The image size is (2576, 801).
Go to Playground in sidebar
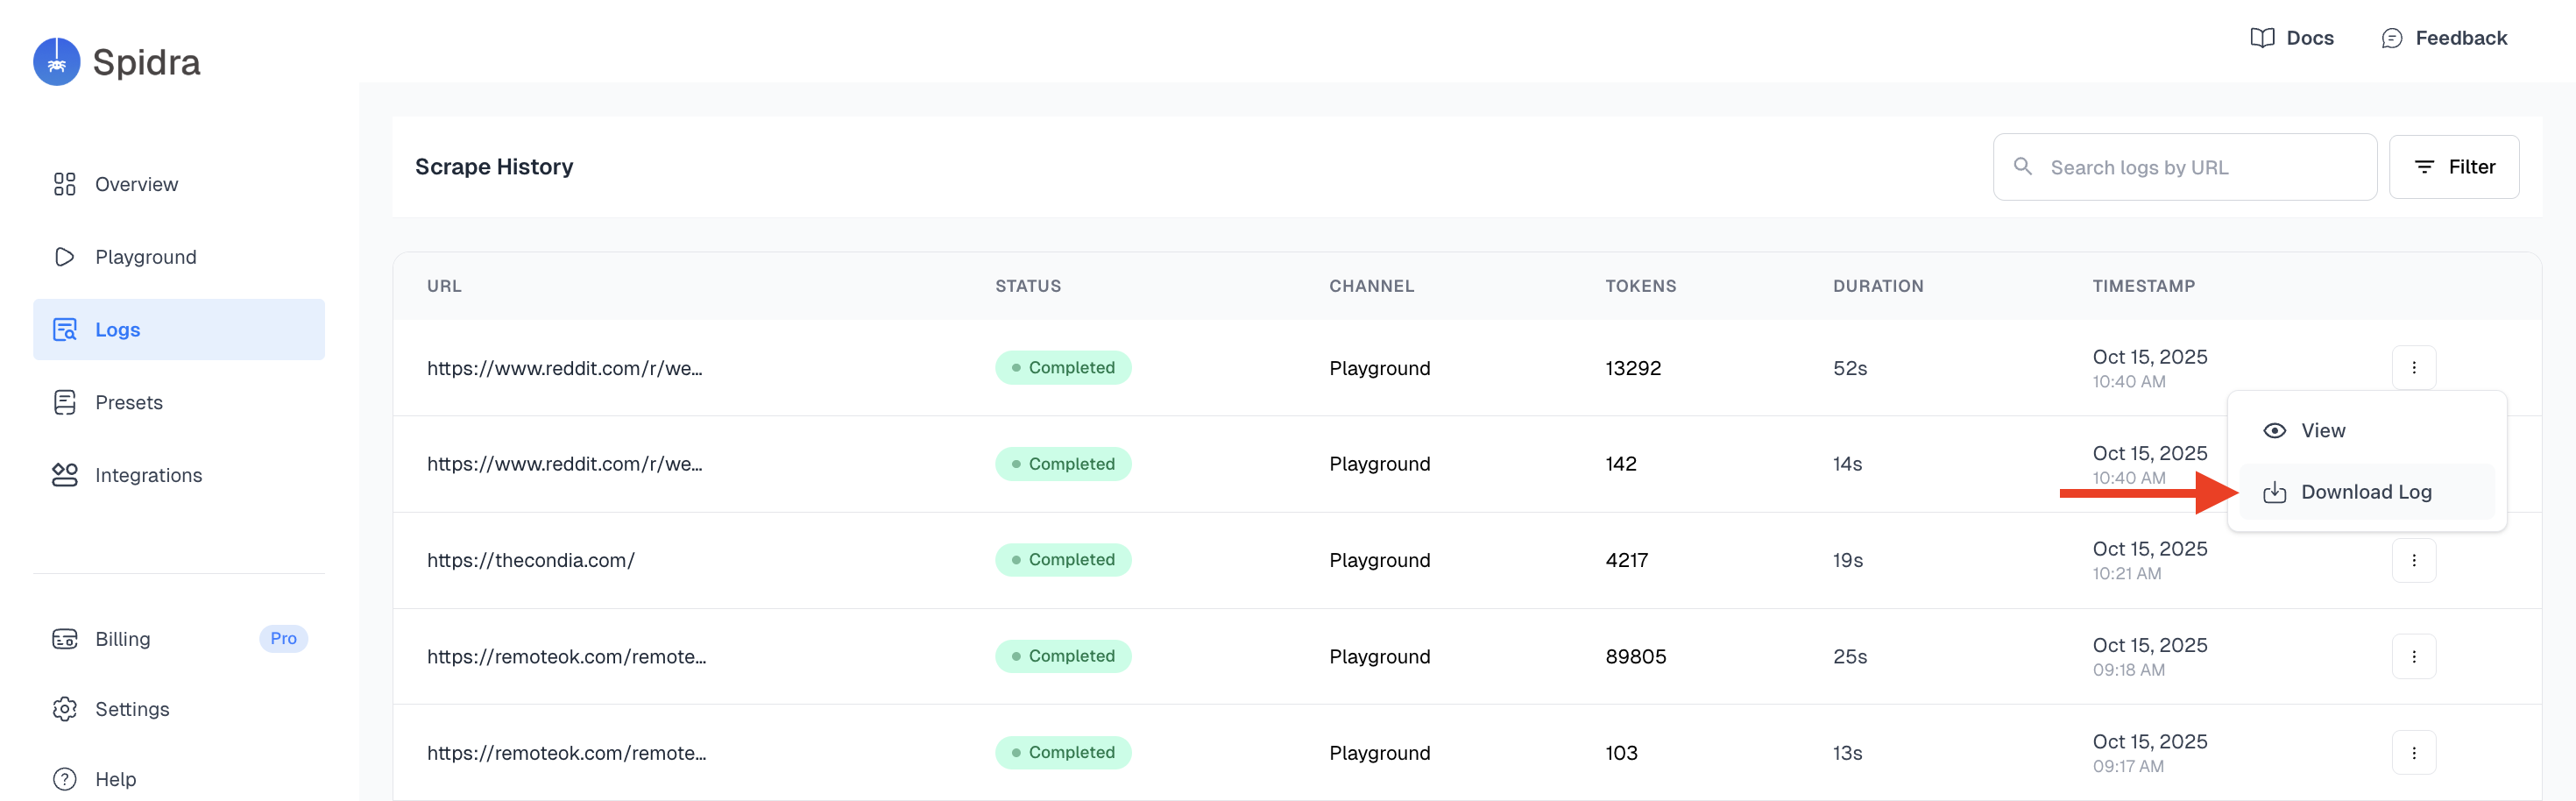[178, 257]
